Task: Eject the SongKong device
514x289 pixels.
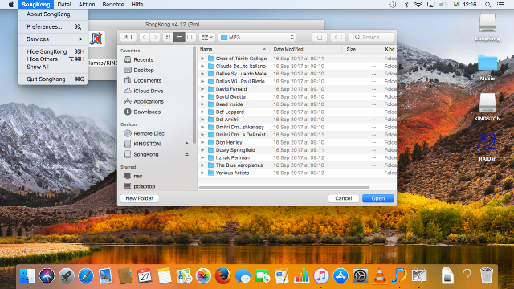Action: (186, 154)
